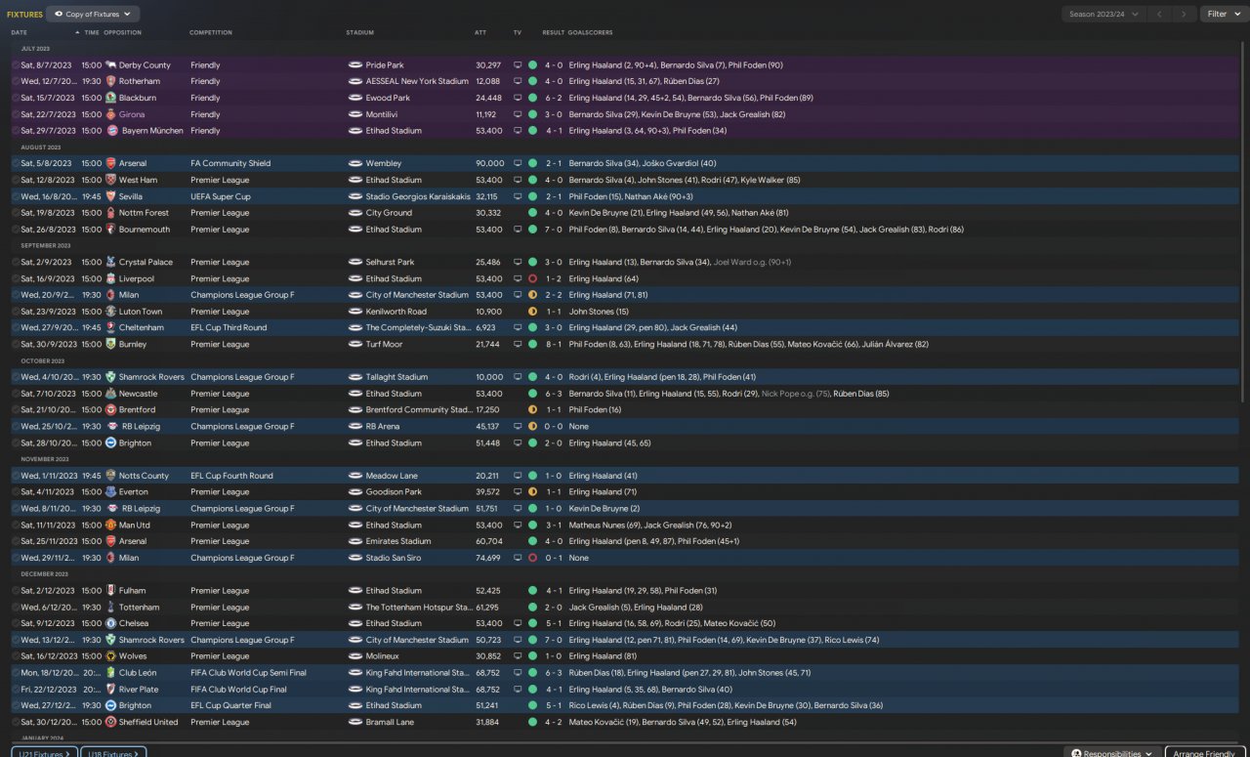Click the River Plate opposition name

[141, 690]
